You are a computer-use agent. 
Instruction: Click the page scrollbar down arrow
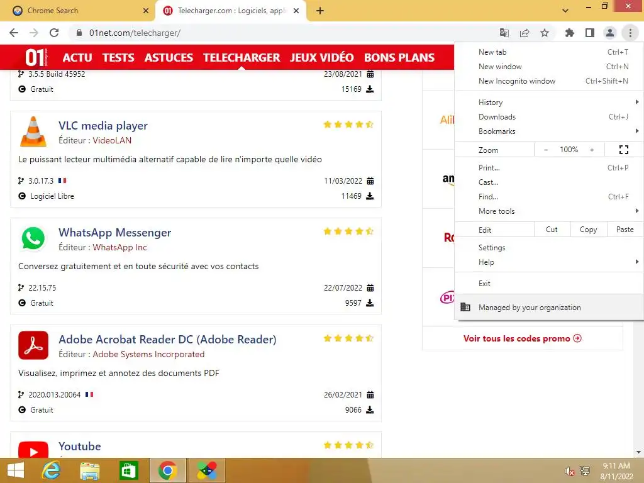coord(639,452)
